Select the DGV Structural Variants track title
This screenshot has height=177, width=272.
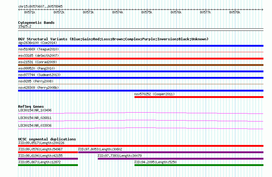(x=113, y=39)
